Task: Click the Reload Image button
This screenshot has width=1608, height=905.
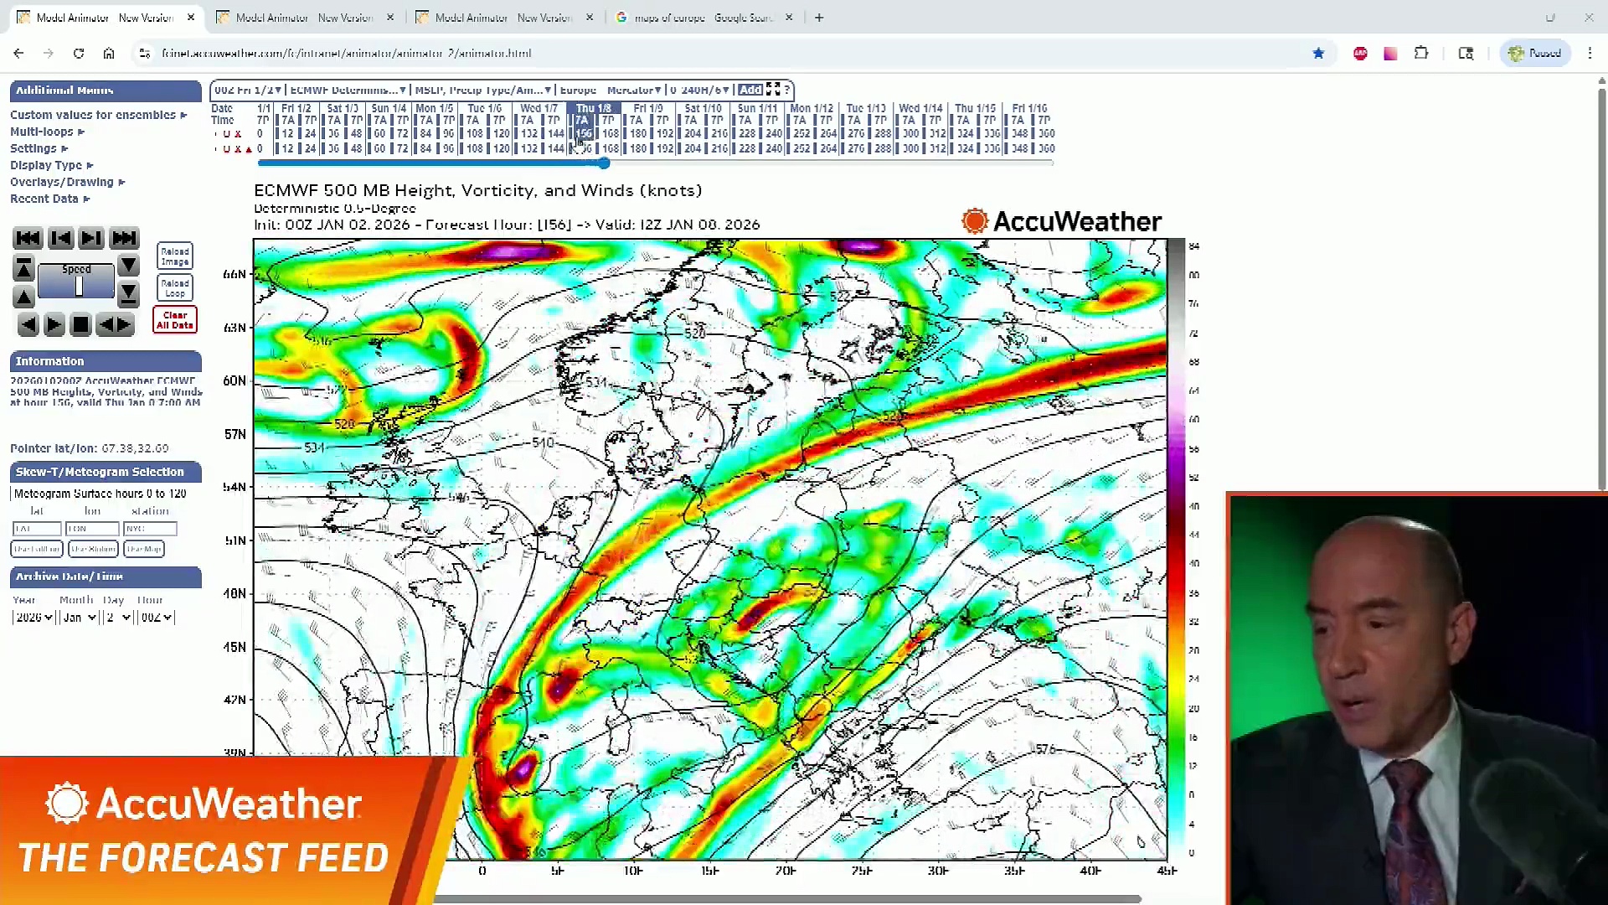Action: (x=175, y=256)
